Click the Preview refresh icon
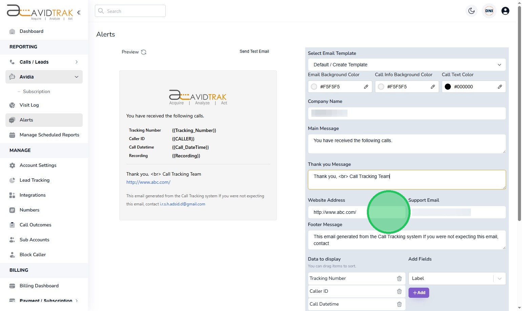Screen dimensions: 522x311 point(144,52)
